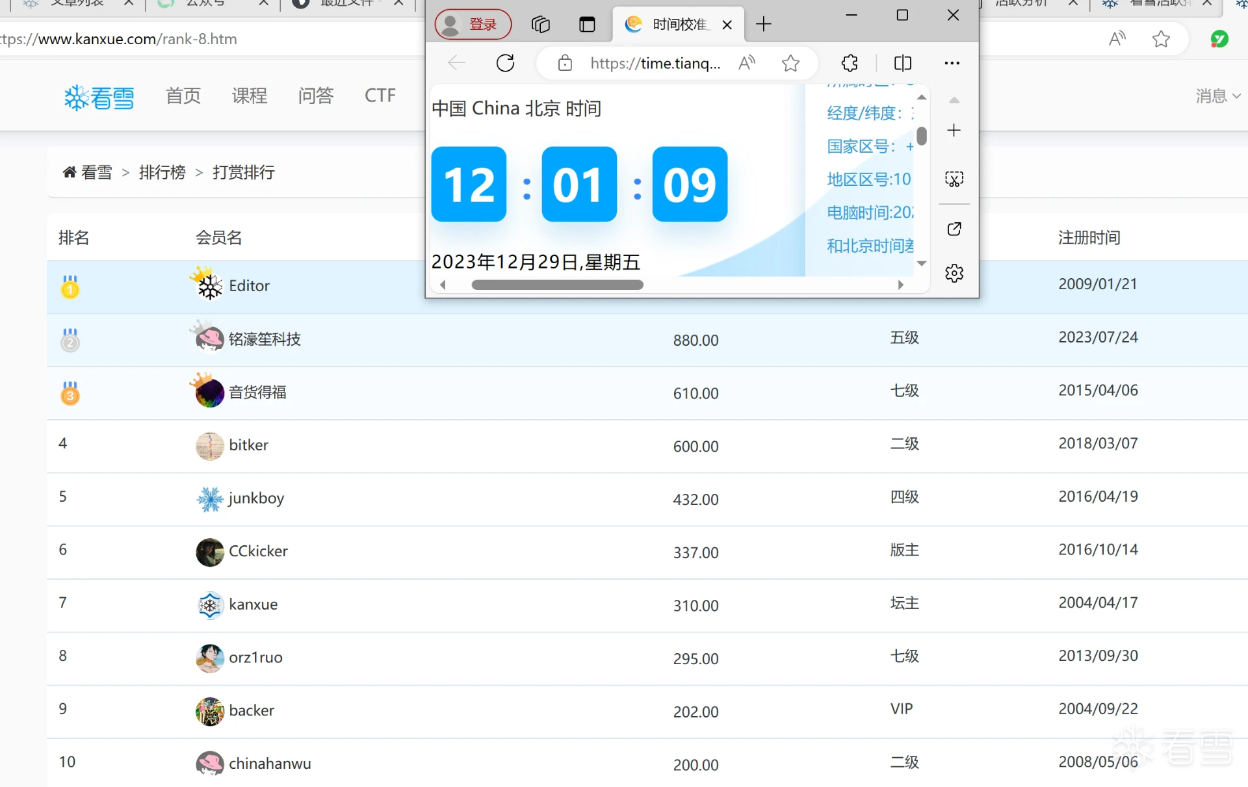Click the read aloud icon in the main toolbar

1117,39
